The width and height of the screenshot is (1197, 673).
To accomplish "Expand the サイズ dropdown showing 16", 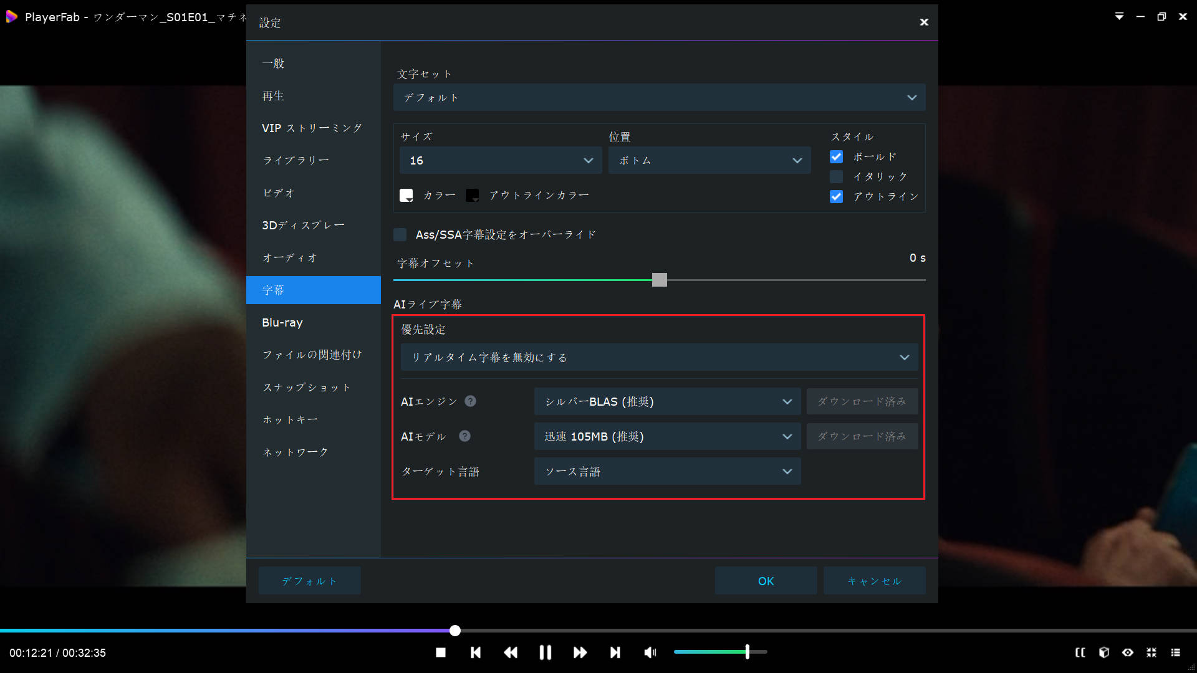I will (x=500, y=161).
